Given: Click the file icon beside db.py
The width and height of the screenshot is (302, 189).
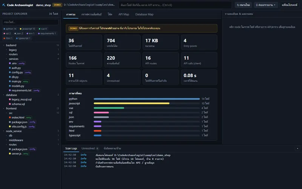Looking at the screenshot, I should 10,77.
